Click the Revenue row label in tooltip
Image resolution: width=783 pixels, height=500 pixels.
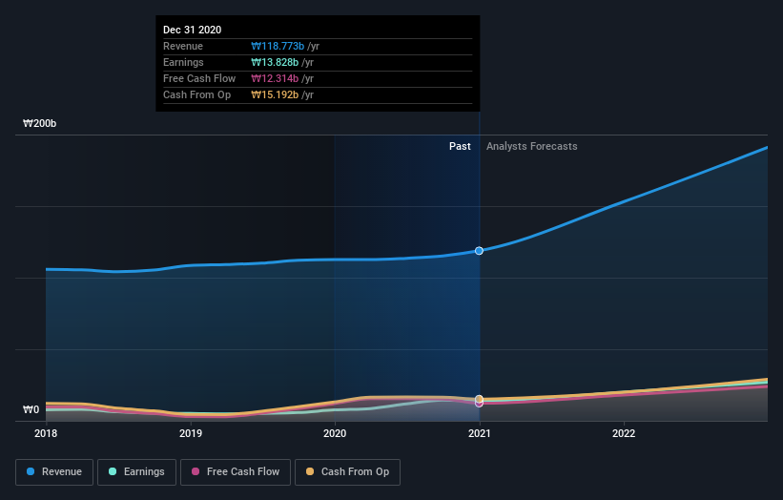(183, 46)
